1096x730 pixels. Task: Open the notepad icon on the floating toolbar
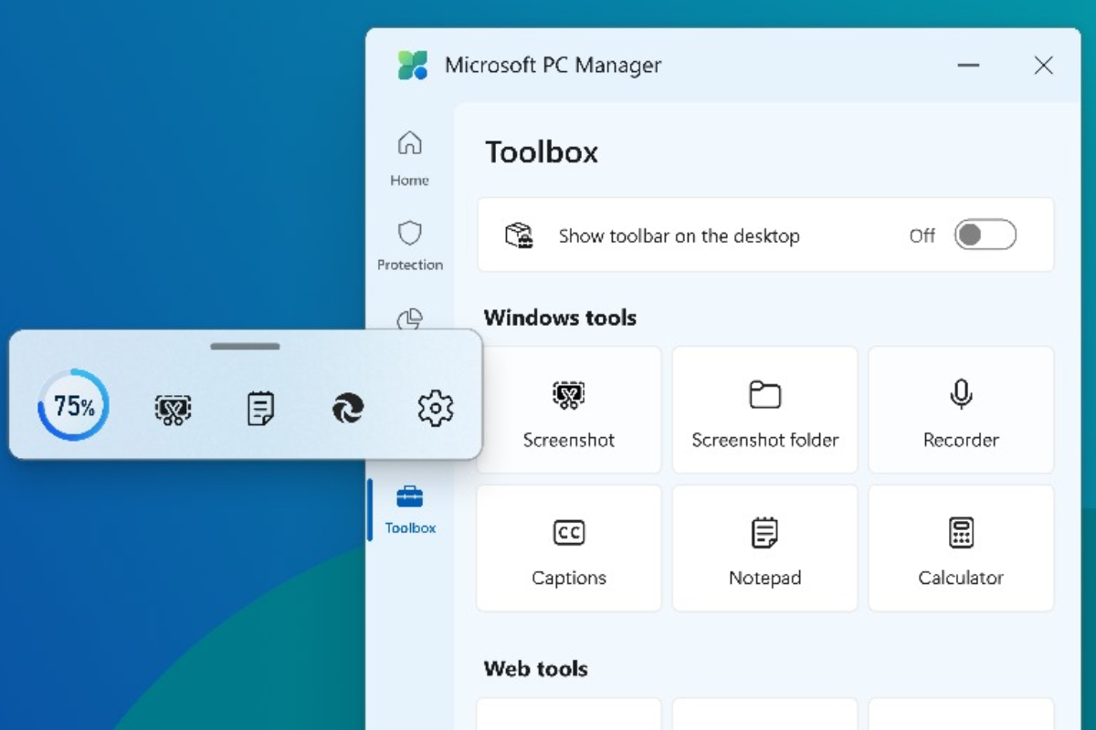coord(258,408)
